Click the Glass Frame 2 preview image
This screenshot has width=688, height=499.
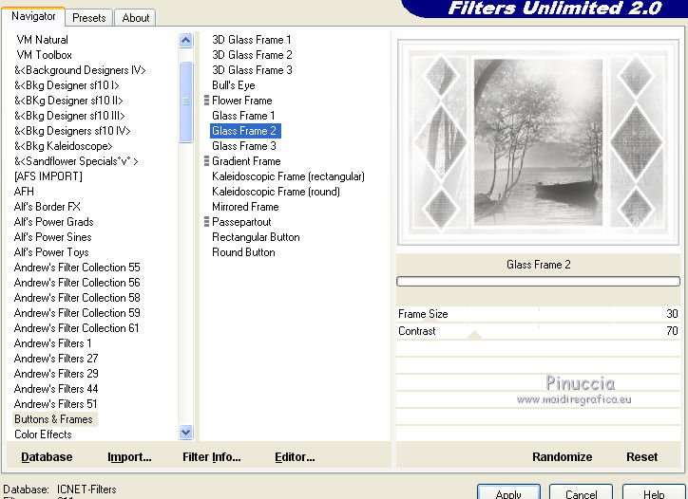539,142
